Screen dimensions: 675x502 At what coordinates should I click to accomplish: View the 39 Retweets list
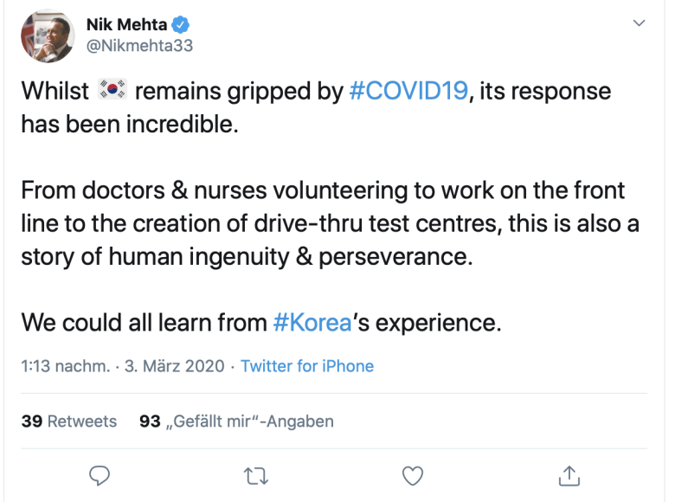coord(69,422)
